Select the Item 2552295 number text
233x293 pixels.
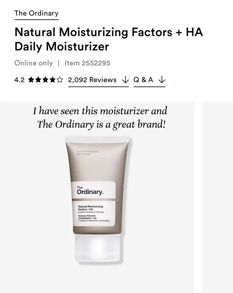(87, 63)
